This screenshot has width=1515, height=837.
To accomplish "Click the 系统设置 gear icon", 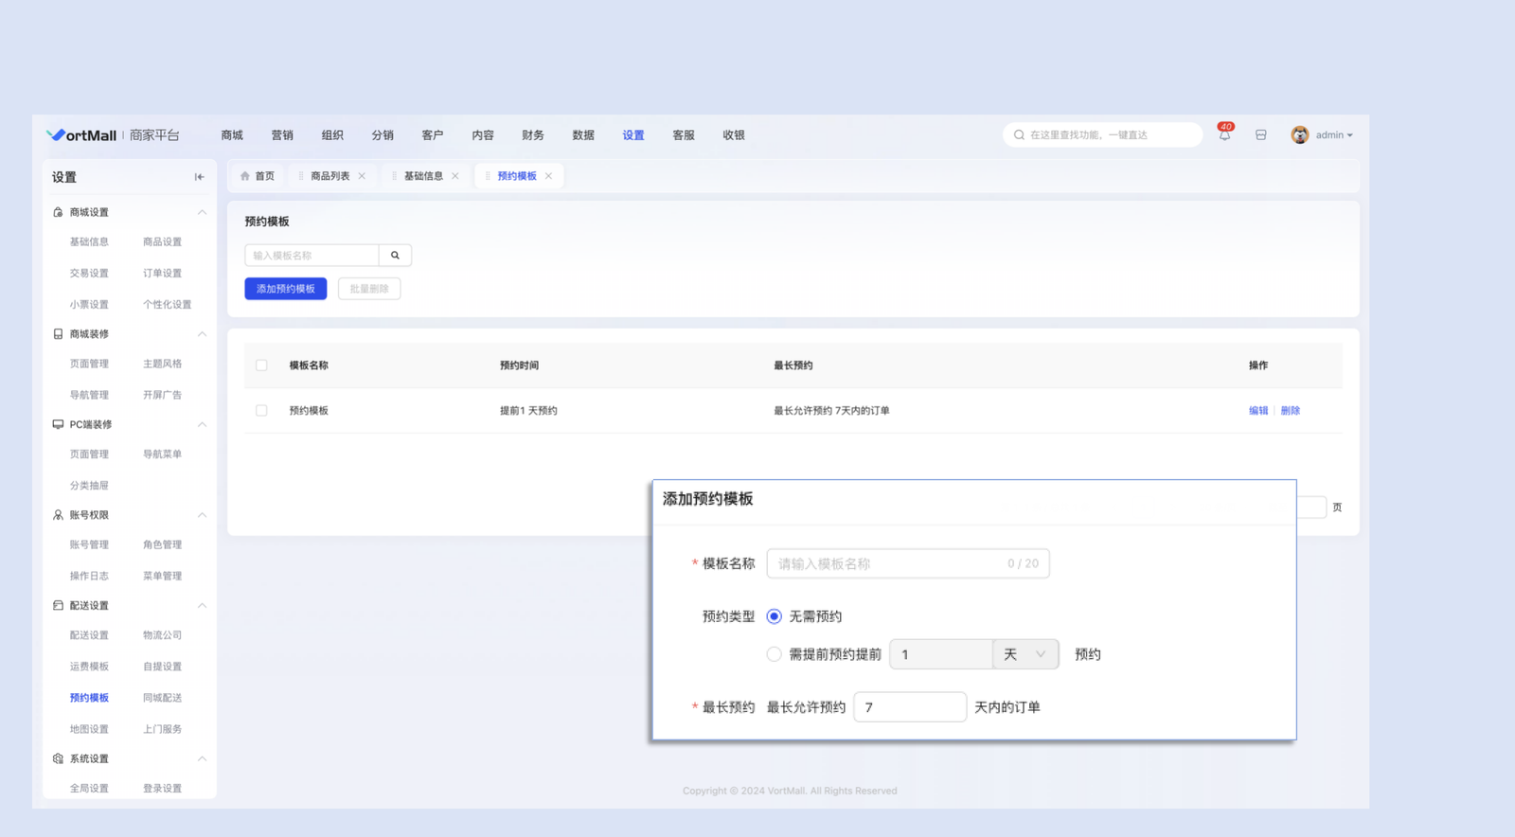I will pyautogui.click(x=58, y=758).
